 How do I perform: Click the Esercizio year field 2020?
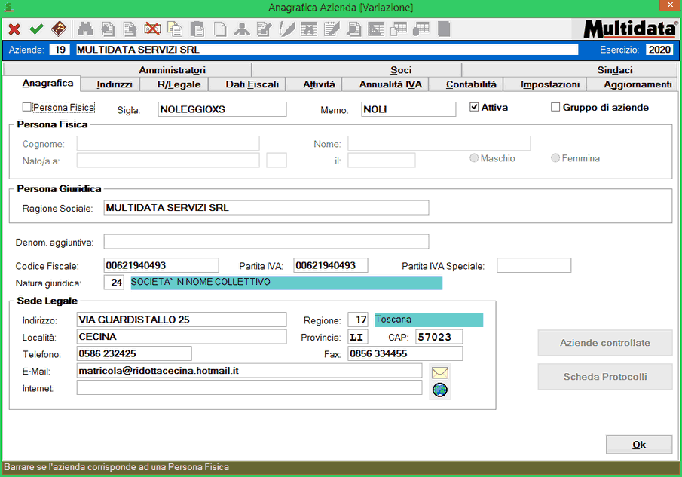[x=659, y=50]
